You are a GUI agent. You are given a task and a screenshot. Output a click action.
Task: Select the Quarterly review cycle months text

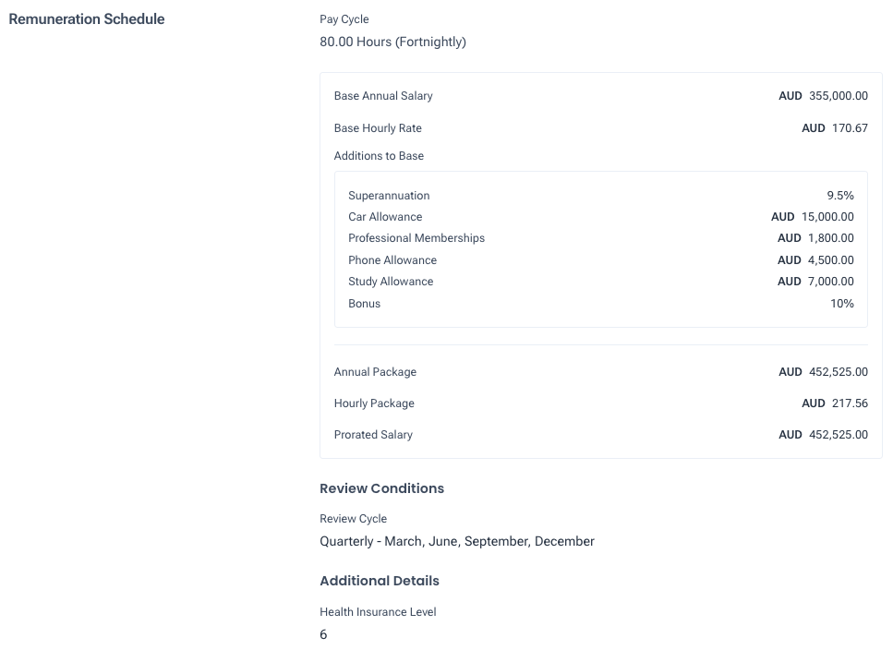click(x=456, y=541)
